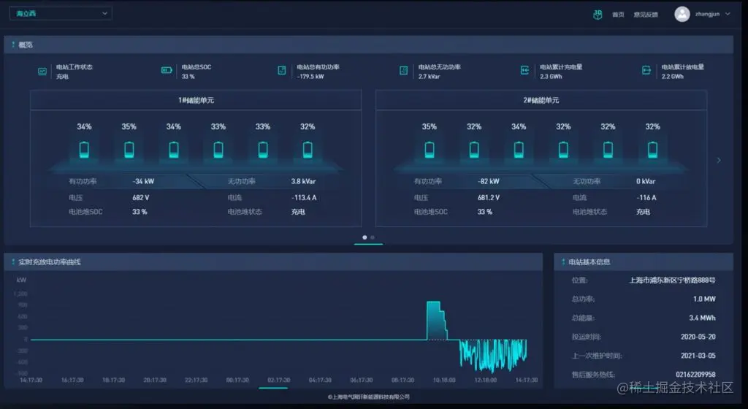Click the 电站总SOC battery icon

(x=167, y=71)
